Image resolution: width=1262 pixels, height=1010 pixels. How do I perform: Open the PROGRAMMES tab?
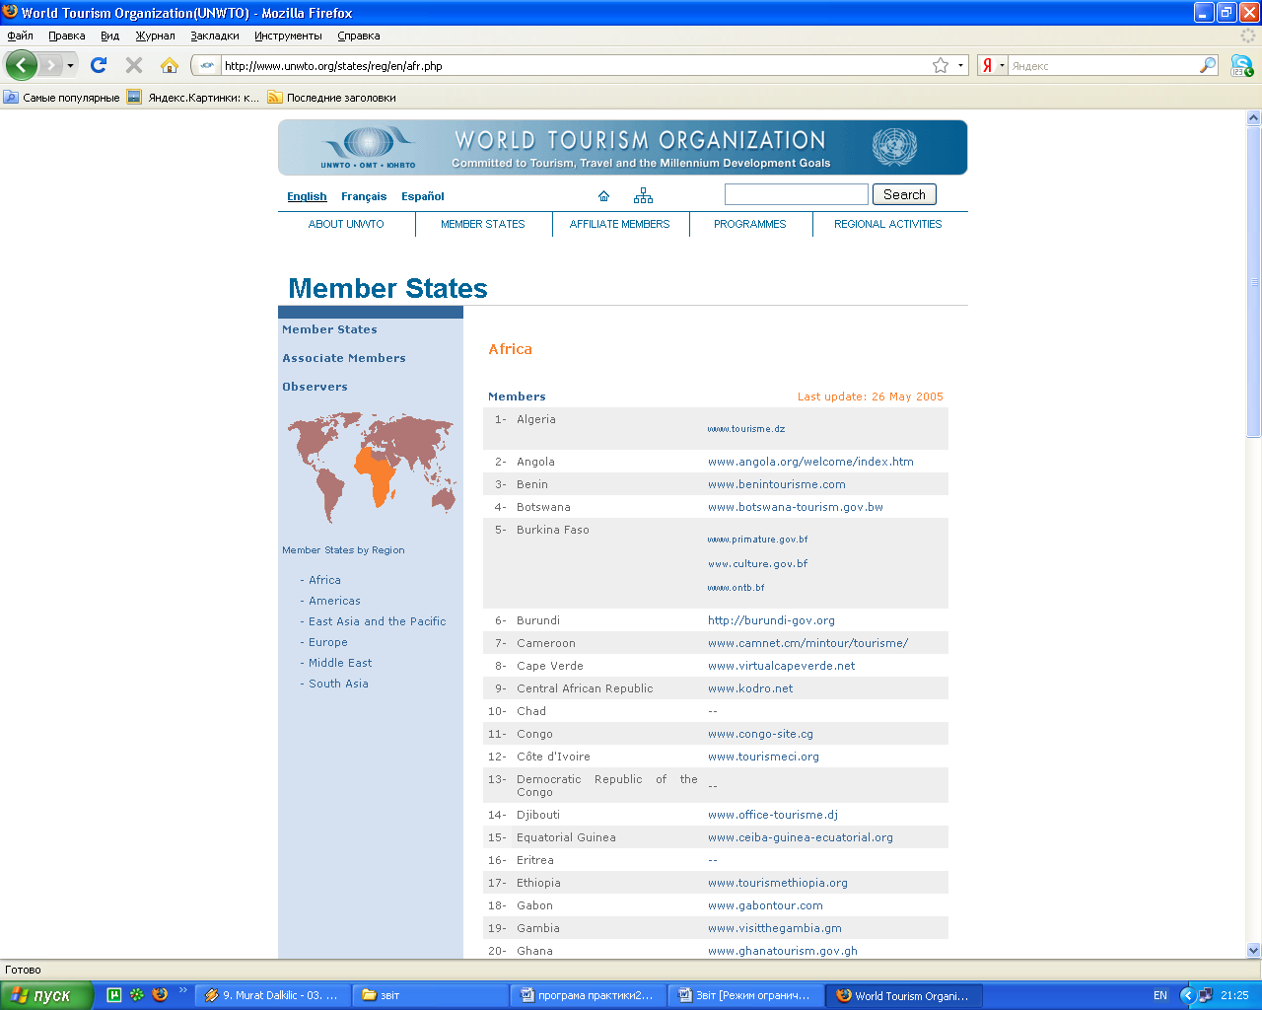[x=750, y=224]
